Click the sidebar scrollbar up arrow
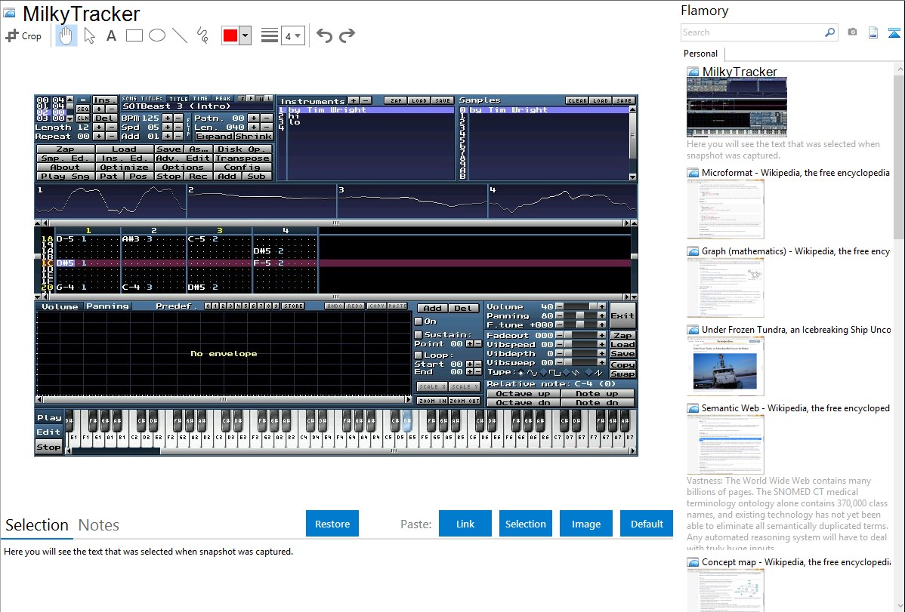The width and height of the screenshot is (905, 612). (899, 69)
